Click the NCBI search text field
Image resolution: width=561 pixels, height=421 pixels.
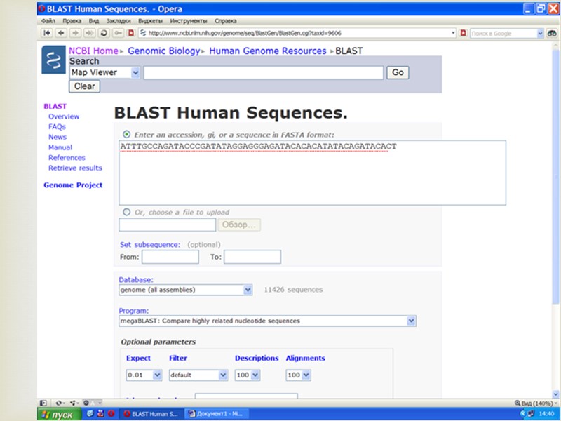pos(264,73)
